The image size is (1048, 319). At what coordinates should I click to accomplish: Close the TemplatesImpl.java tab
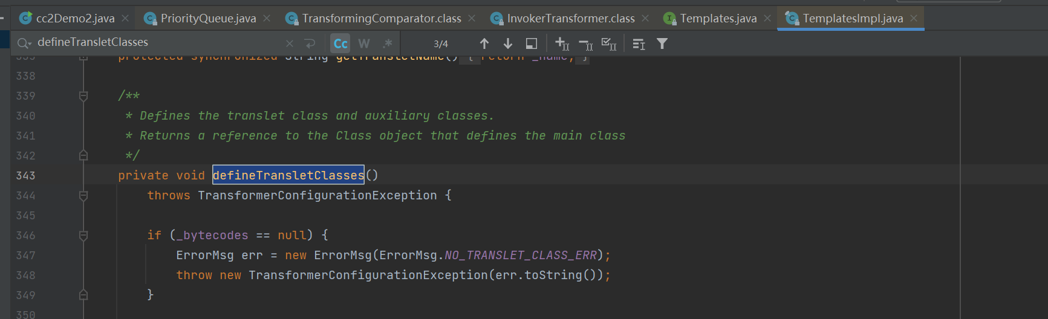click(914, 19)
